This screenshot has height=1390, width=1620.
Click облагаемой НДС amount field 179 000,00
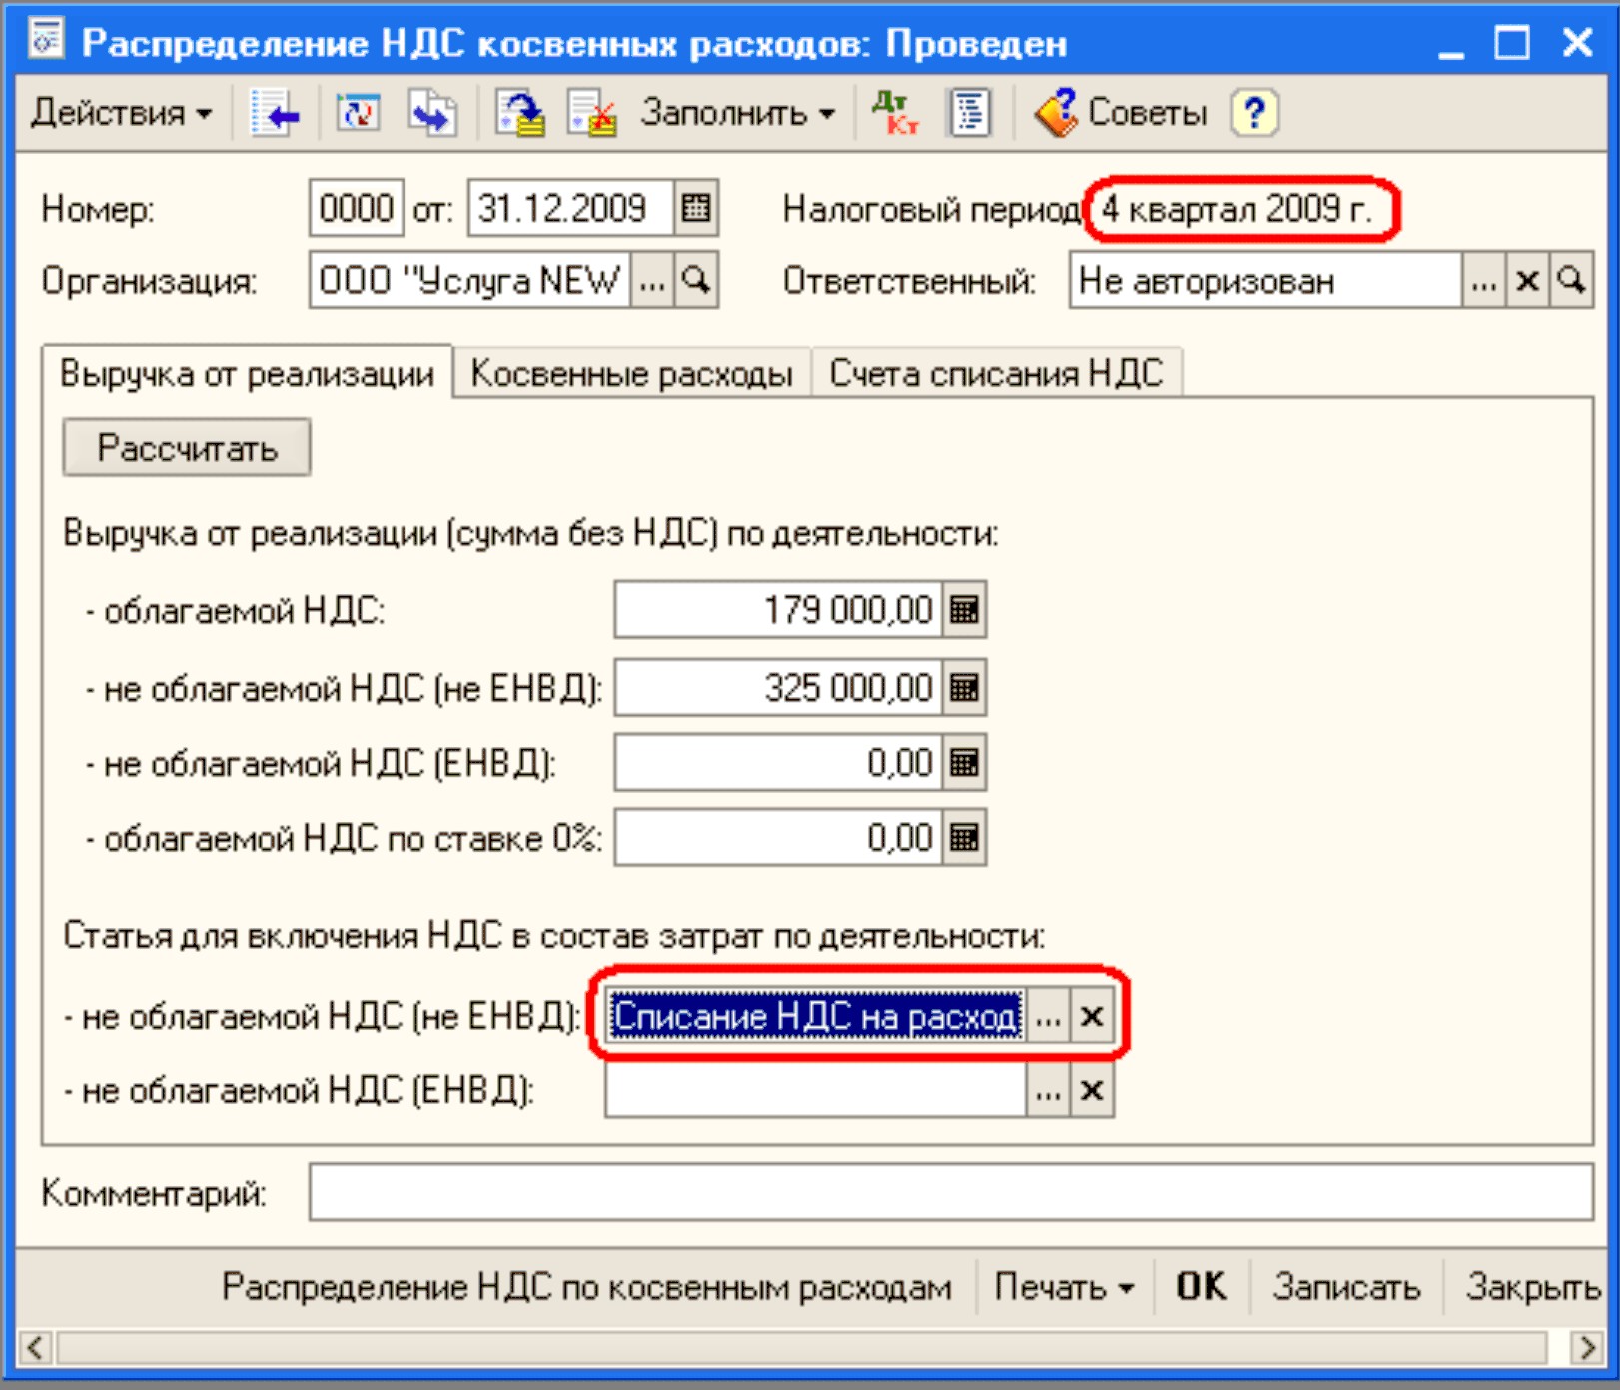tap(778, 609)
